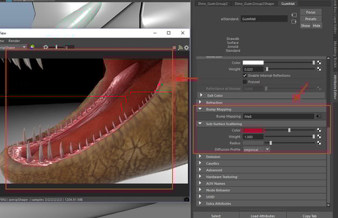
Task: Click the checker map button for Sub-Surface Radius
Action: [x=319, y=143]
